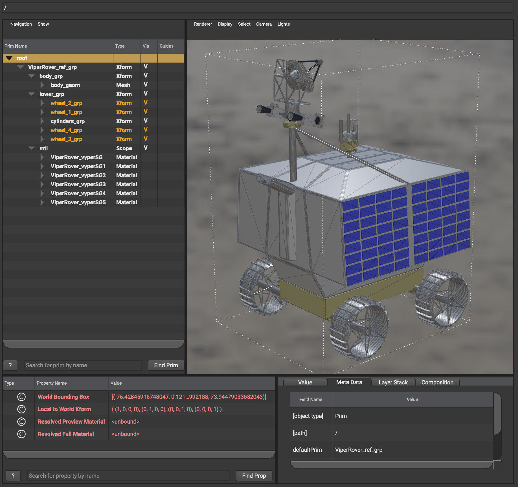Switch to the Layer Stack tab
The width and height of the screenshot is (518, 487).
(393, 382)
